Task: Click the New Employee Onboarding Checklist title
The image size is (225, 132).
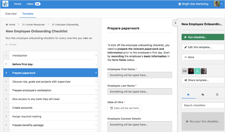Action: [x=37, y=31]
